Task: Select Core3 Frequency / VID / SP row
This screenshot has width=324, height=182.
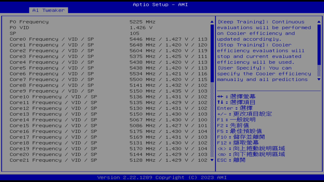Action: [x=108, y=57]
